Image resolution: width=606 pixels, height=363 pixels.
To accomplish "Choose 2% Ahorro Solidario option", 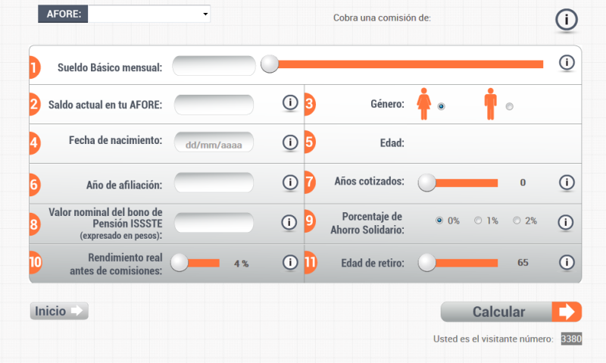I will (517, 221).
